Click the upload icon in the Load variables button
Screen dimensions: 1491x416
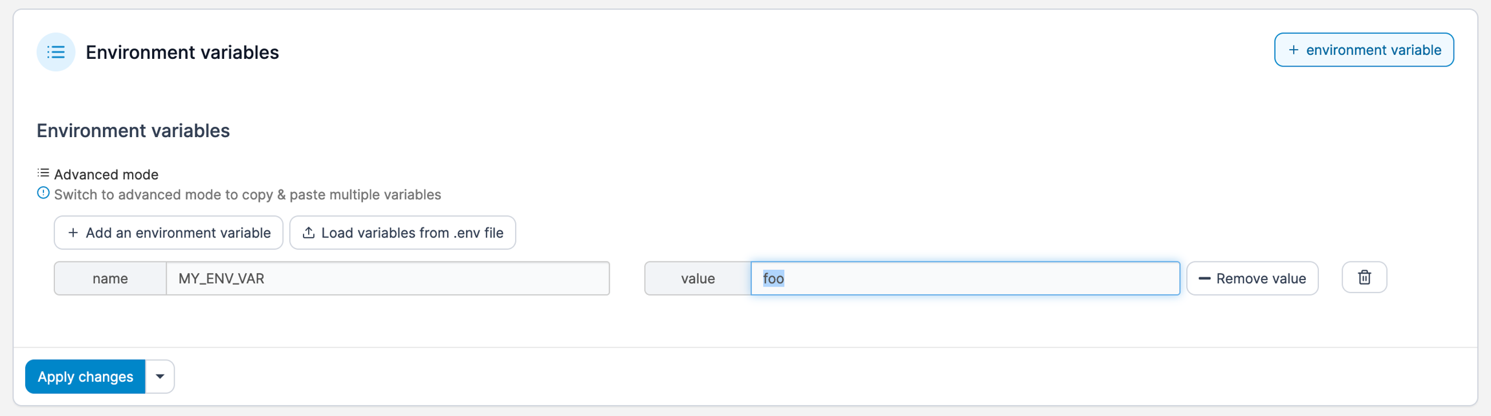click(309, 233)
